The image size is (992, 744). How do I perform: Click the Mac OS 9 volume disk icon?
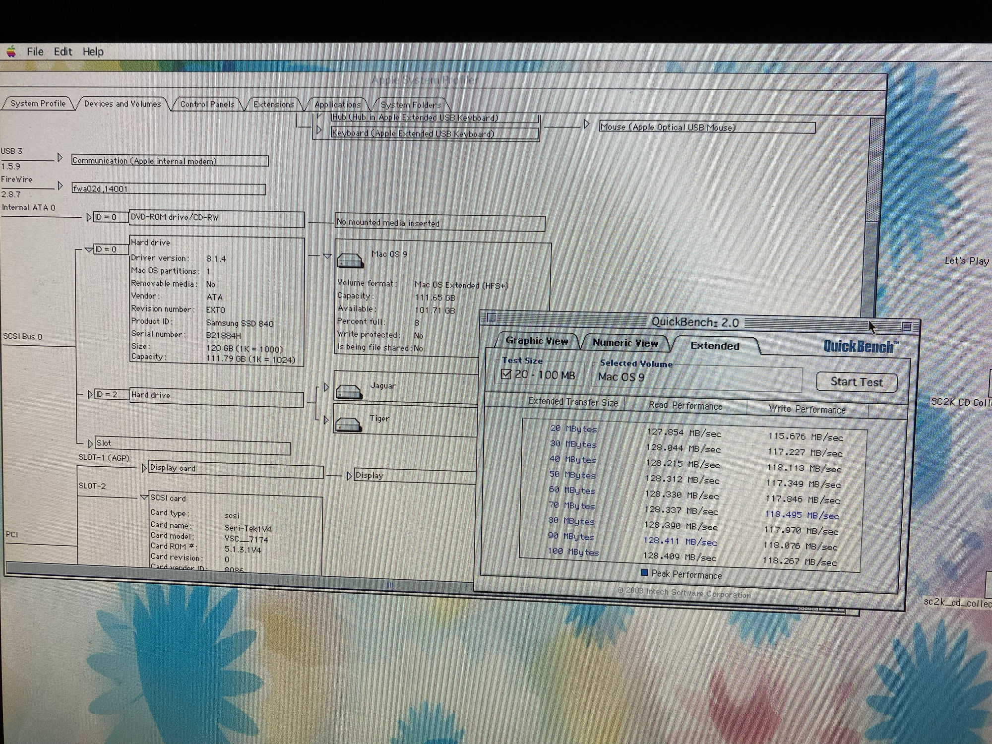[350, 260]
